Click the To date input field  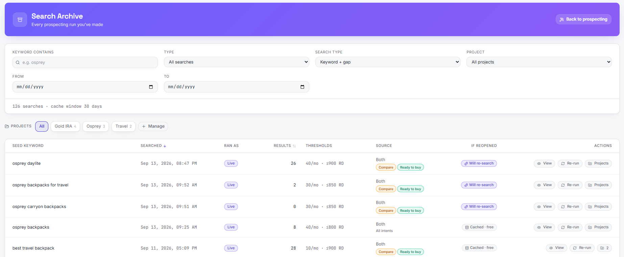237,87
